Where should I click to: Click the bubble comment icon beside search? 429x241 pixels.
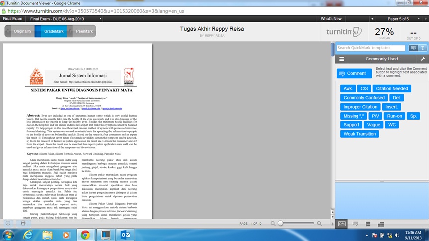[413, 48]
